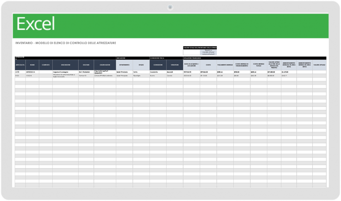Click the Excel logo text in green banner
Image resolution: width=341 pixels, height=201 pixels.
pos(36,24)
